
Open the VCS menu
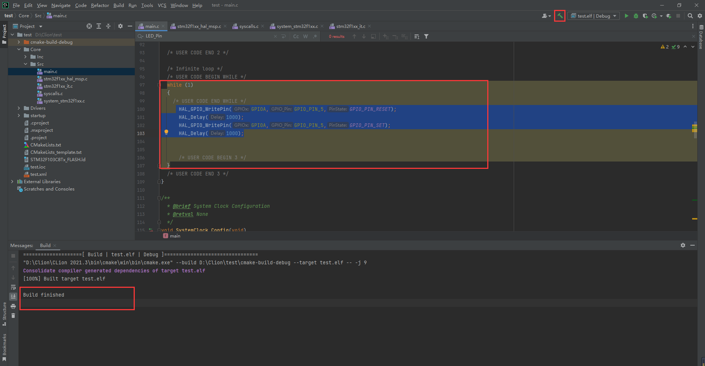162,5
